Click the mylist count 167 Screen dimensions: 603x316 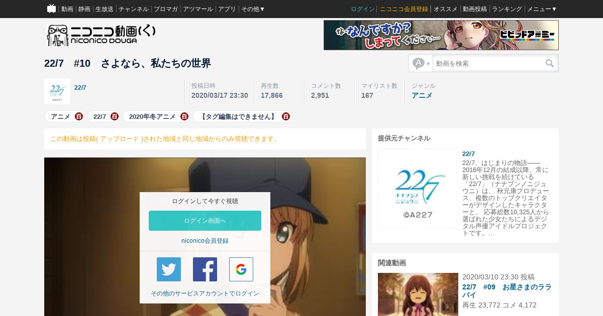pyautogui.click(x=367, y=95)
